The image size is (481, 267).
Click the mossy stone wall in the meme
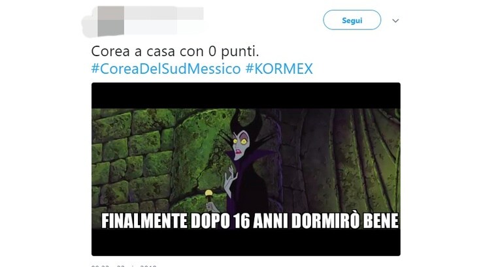(132, 159)
